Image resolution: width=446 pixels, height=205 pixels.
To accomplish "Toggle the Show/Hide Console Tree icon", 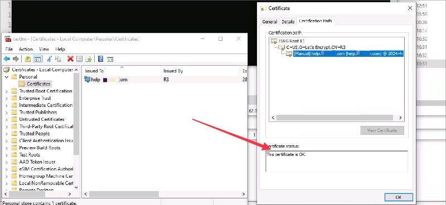I will point(37,59).
